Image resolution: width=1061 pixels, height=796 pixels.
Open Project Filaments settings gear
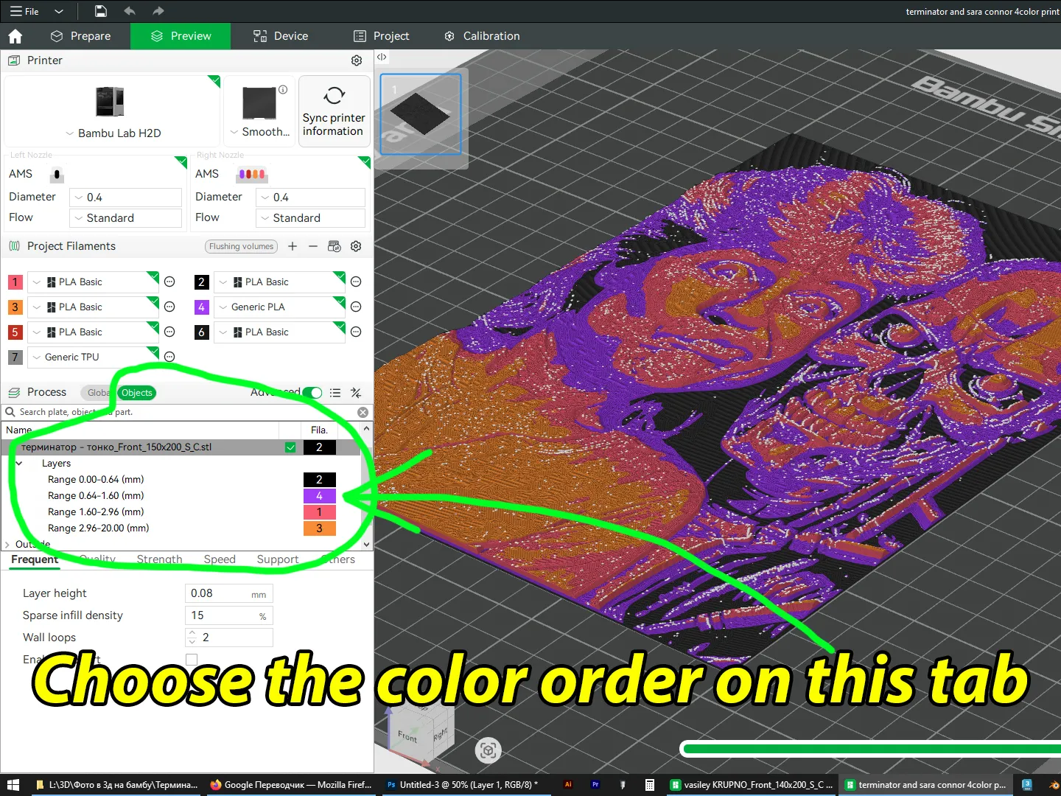[x=356, y=246]
